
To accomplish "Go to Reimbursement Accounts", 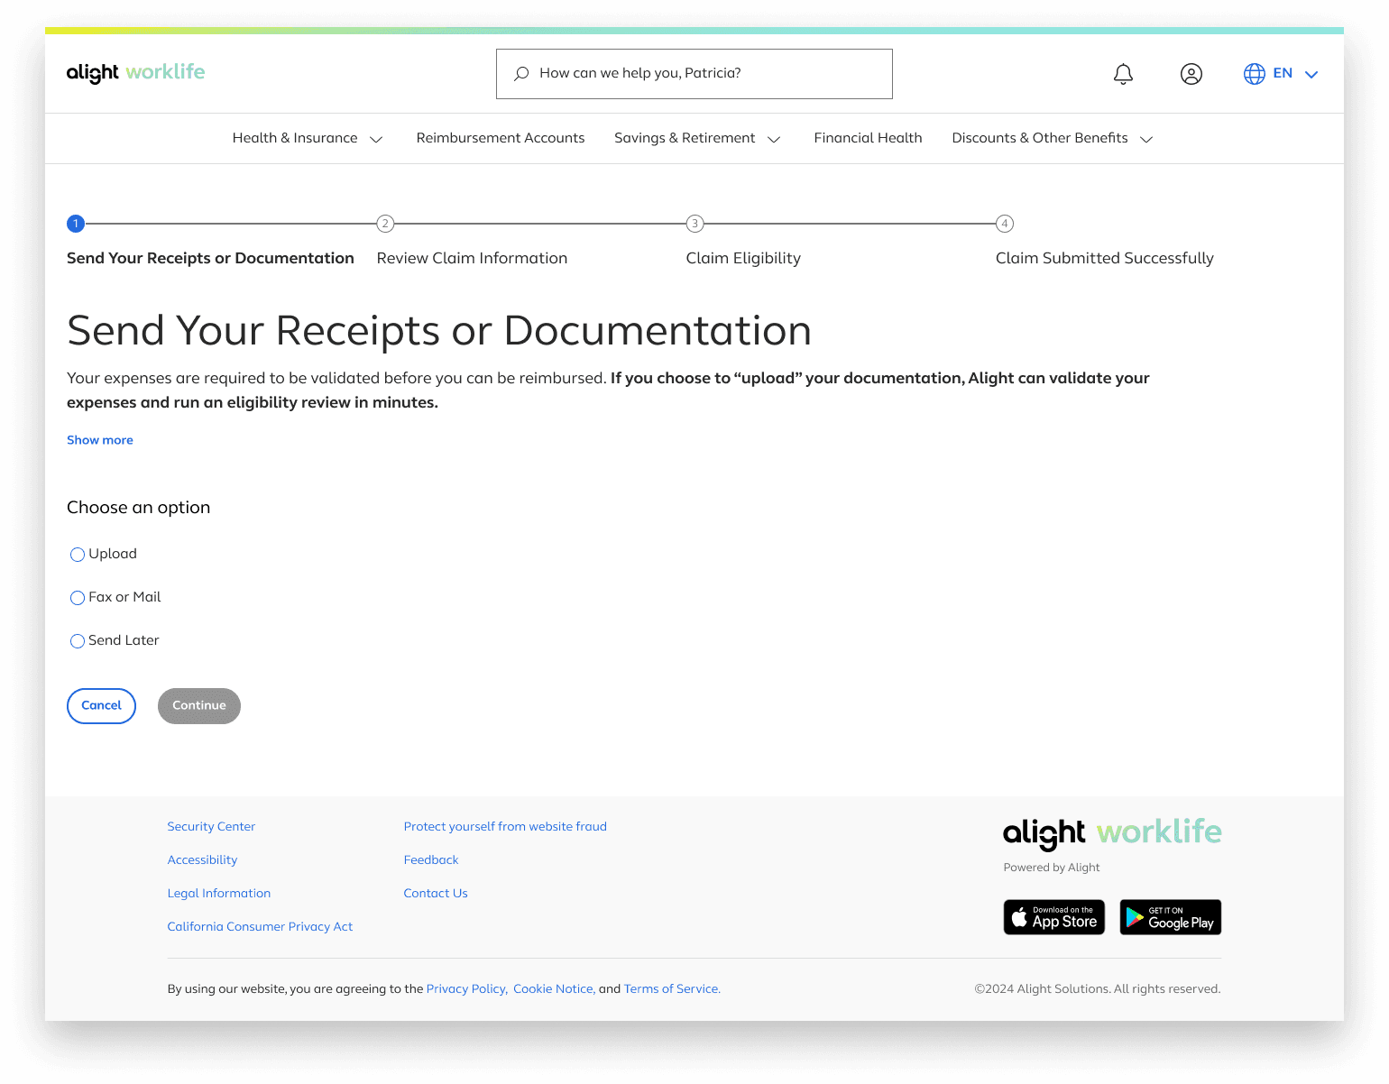I will pyautogui.click(x=501, y=138).
